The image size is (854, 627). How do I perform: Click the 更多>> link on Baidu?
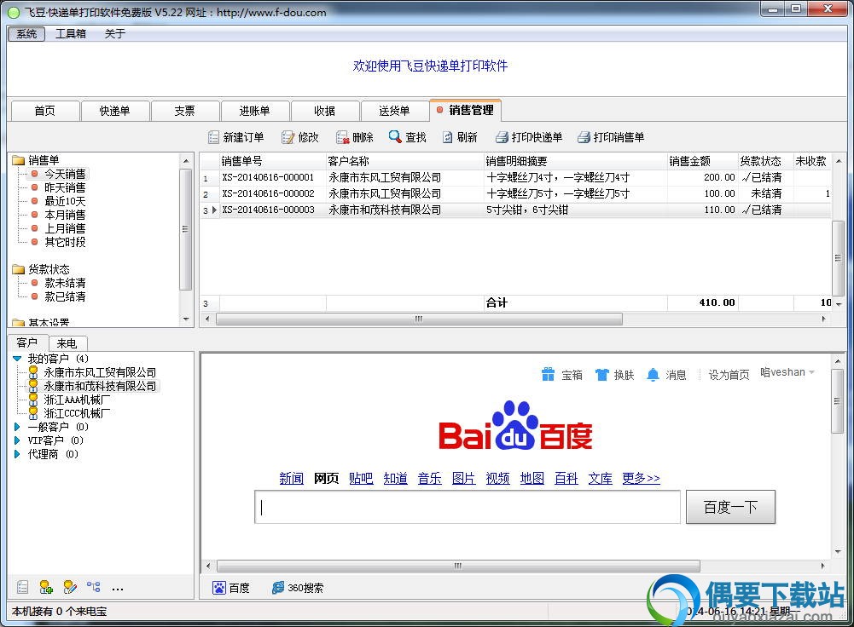click(x=641, y=478)
